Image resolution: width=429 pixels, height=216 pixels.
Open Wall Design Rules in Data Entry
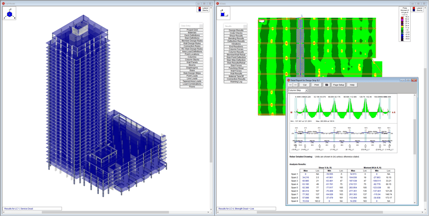tap(192, 44)
